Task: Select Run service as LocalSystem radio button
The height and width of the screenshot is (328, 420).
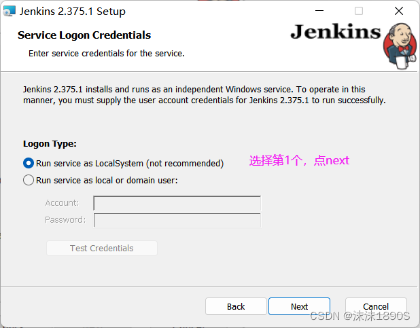Action: point(29,163)
